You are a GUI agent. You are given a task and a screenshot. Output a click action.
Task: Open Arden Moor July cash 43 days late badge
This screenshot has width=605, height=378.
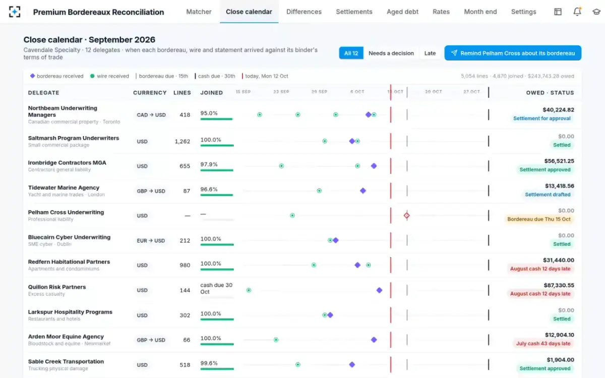[543, 344]
